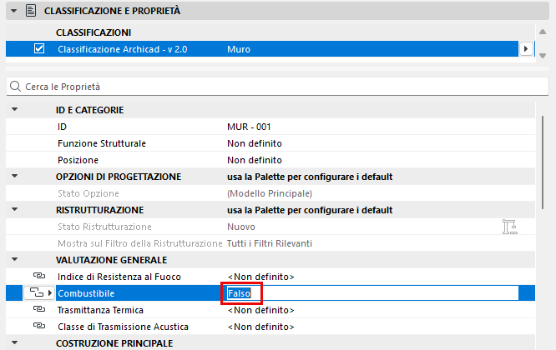Click the value Tutti i Filtri Rilevanti

click(x=270, y=243)
